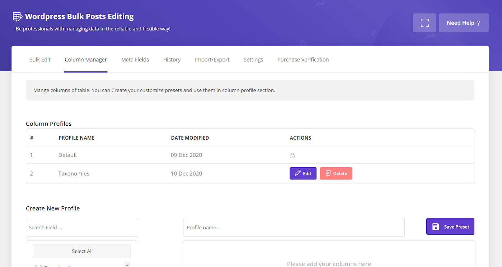Click the fullscreen toggle icon
The image size is (502, 267).
tap(424, 23)
